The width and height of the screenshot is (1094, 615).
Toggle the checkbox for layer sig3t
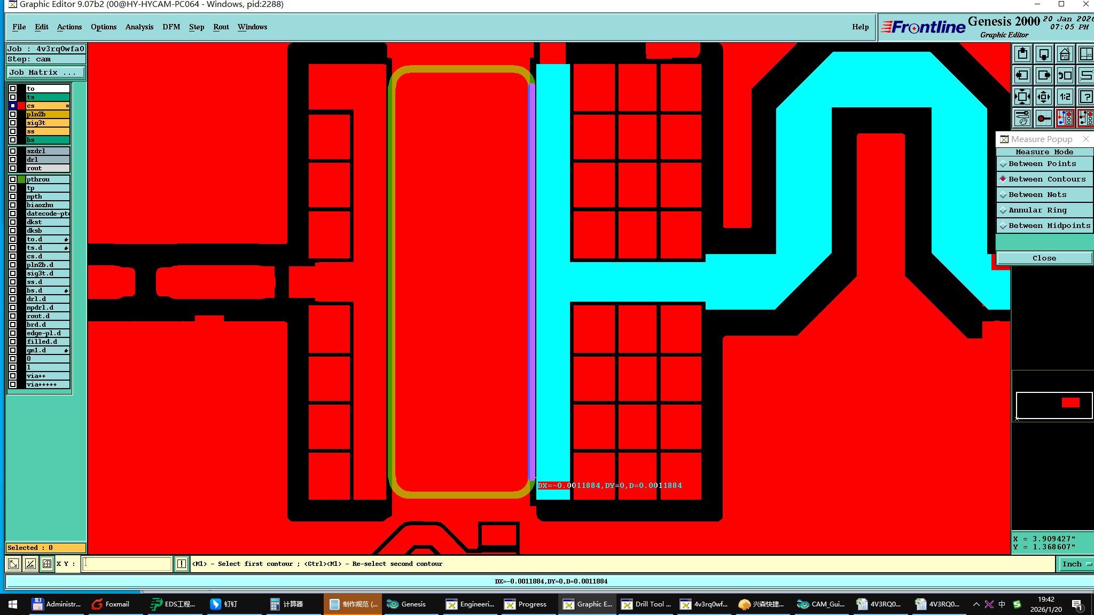[13, 123]
